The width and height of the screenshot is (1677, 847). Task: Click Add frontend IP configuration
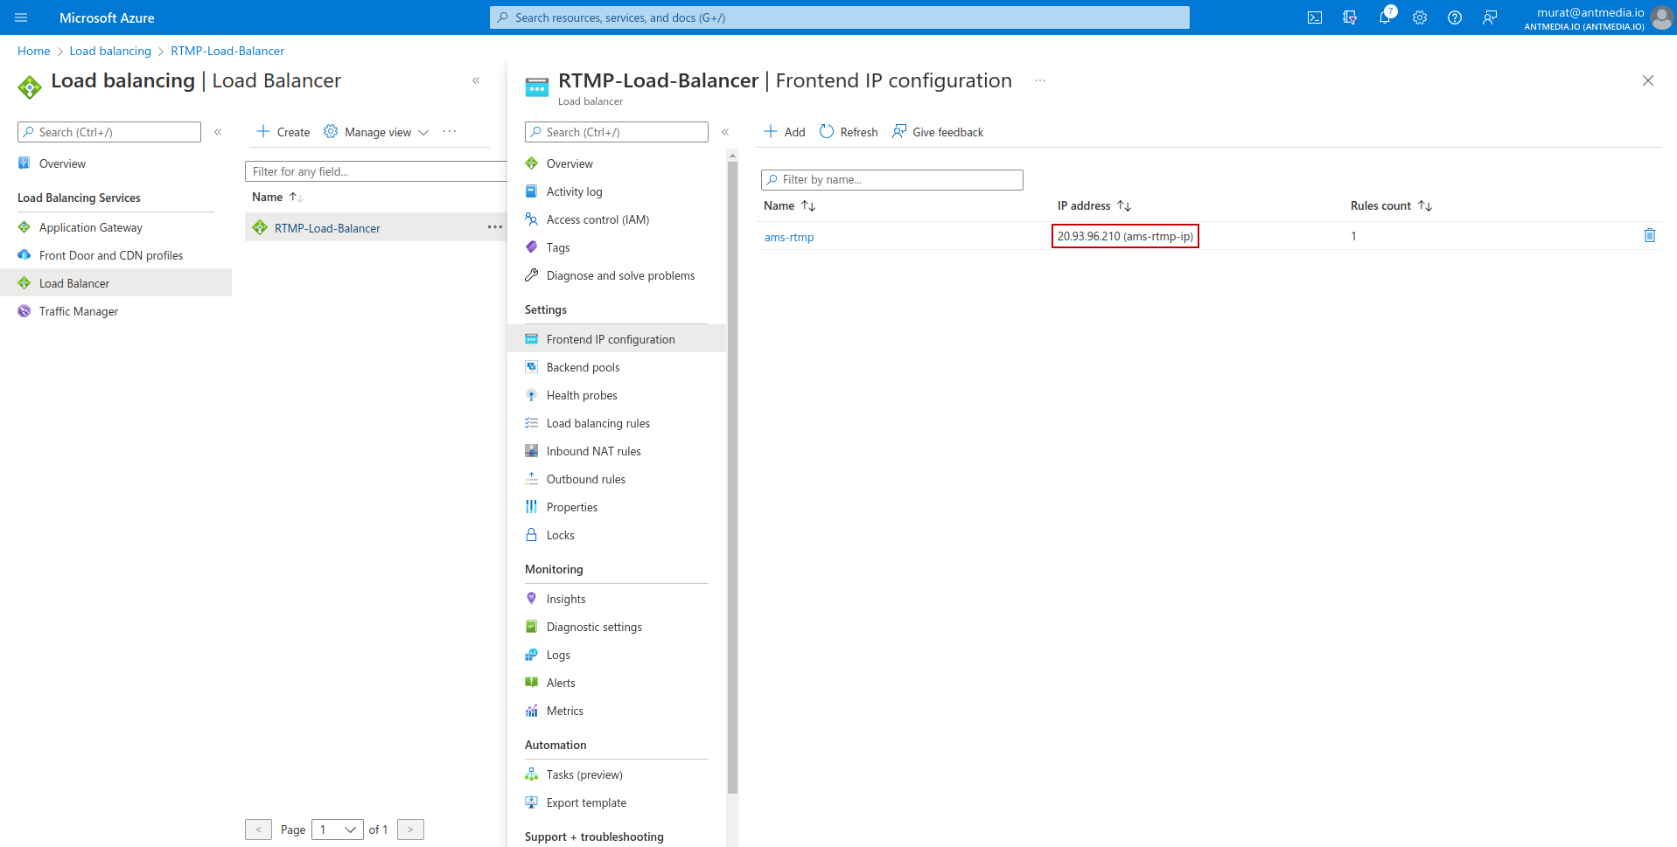click(x=785, y=132)
